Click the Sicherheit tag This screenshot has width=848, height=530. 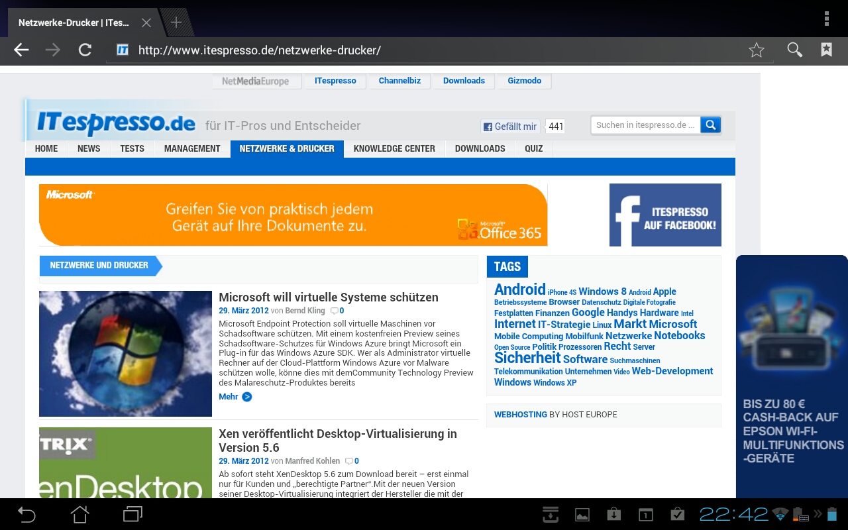click(527, 358)
